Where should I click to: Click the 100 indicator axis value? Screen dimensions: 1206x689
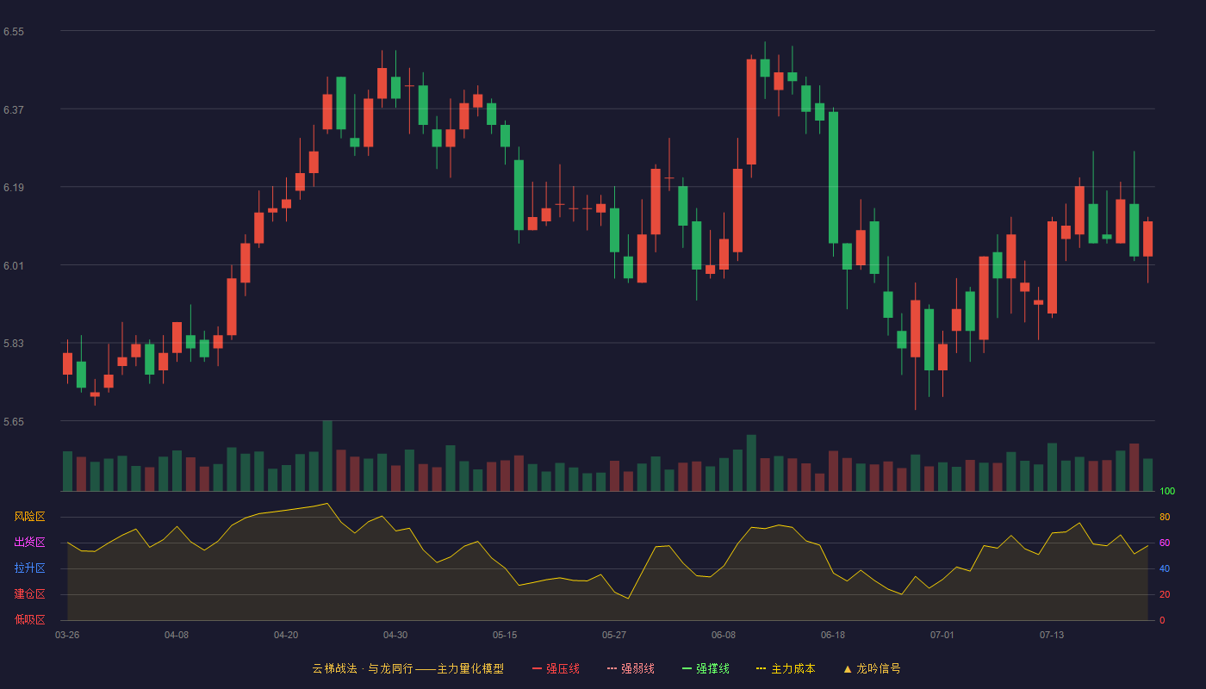(x=1167, y=491)
